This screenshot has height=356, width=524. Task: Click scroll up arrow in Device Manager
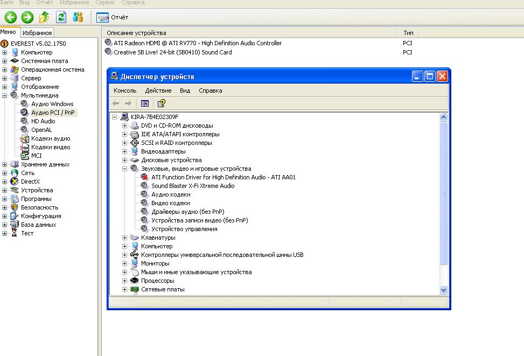click(443, 117)
